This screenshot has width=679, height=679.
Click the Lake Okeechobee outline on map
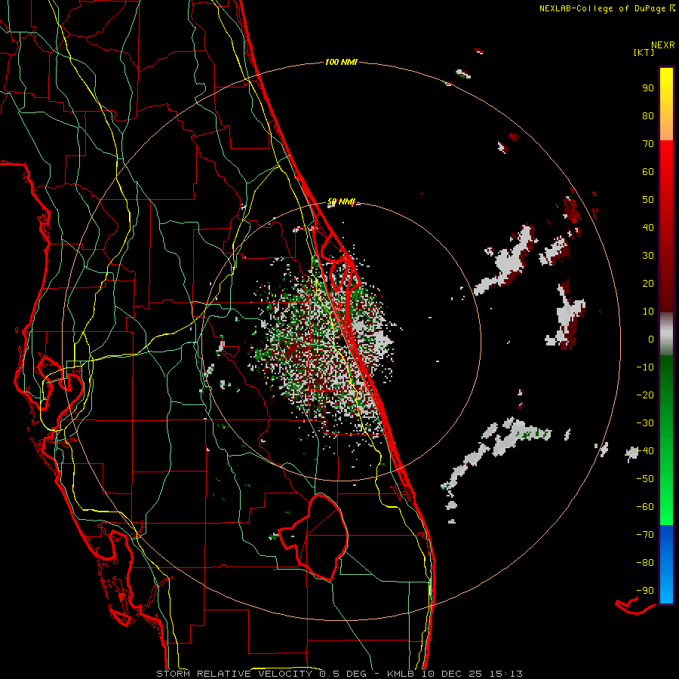314,537
